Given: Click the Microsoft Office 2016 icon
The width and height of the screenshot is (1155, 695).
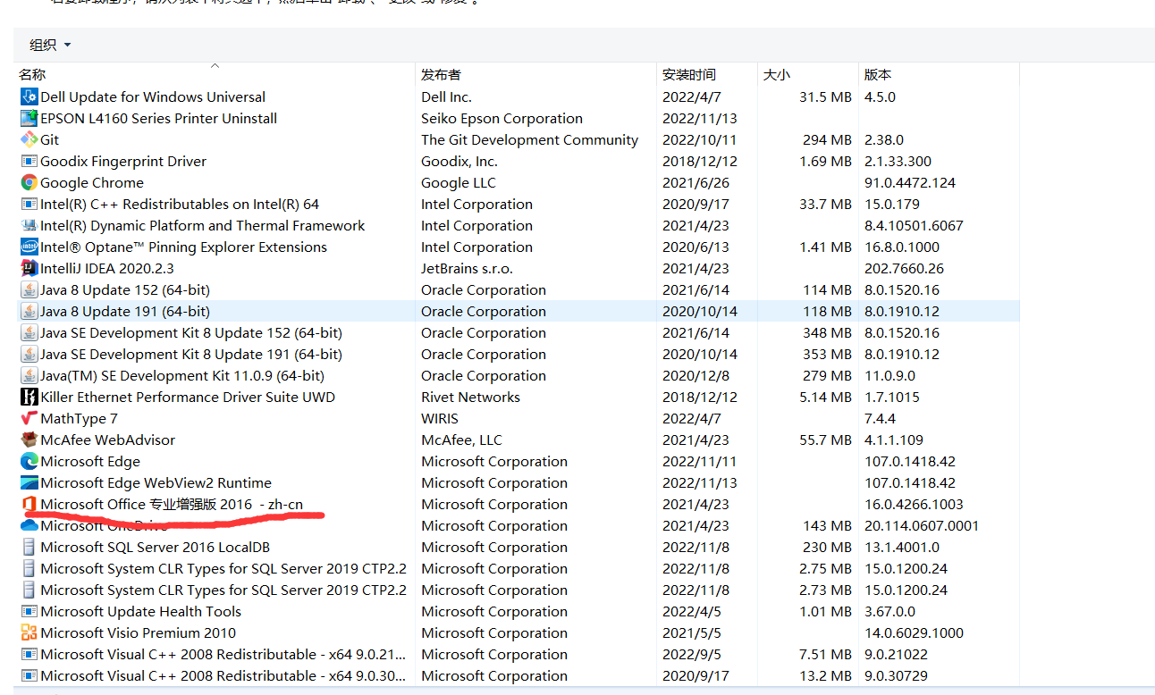Looking at the screenshot, I should coord(29,504).
